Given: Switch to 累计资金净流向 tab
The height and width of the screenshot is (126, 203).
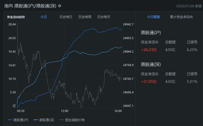Looking at the screenshot, I should pos(181,17).
